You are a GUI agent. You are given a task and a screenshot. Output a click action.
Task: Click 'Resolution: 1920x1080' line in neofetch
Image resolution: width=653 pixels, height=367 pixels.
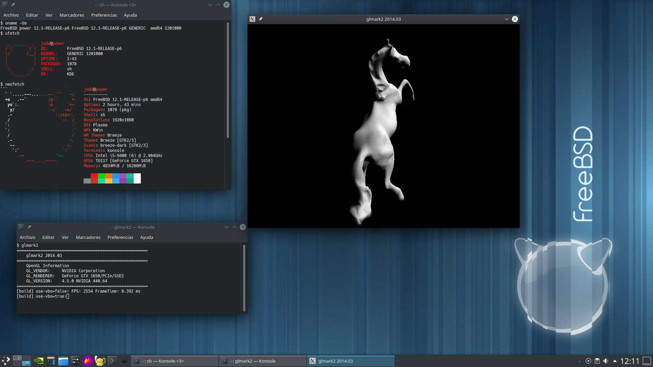tap(108, 120)
